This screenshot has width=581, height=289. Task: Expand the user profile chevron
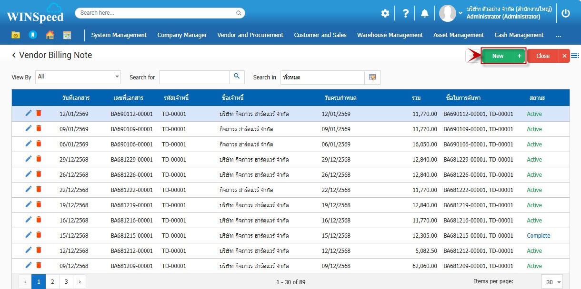461,13
